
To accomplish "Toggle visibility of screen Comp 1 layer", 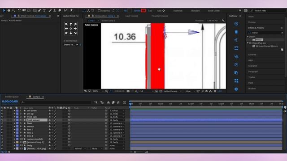I will click(2, 142).
